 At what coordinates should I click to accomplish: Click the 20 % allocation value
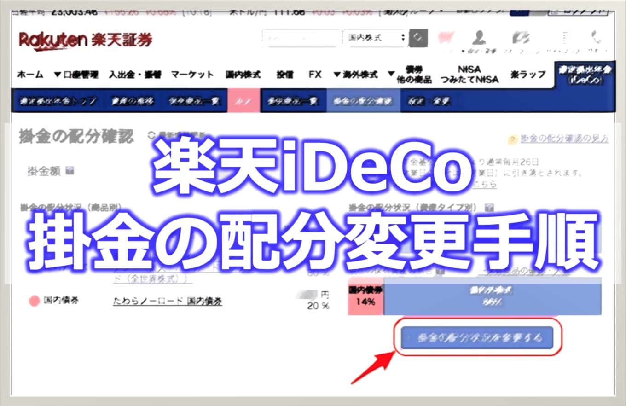point(319,306)
